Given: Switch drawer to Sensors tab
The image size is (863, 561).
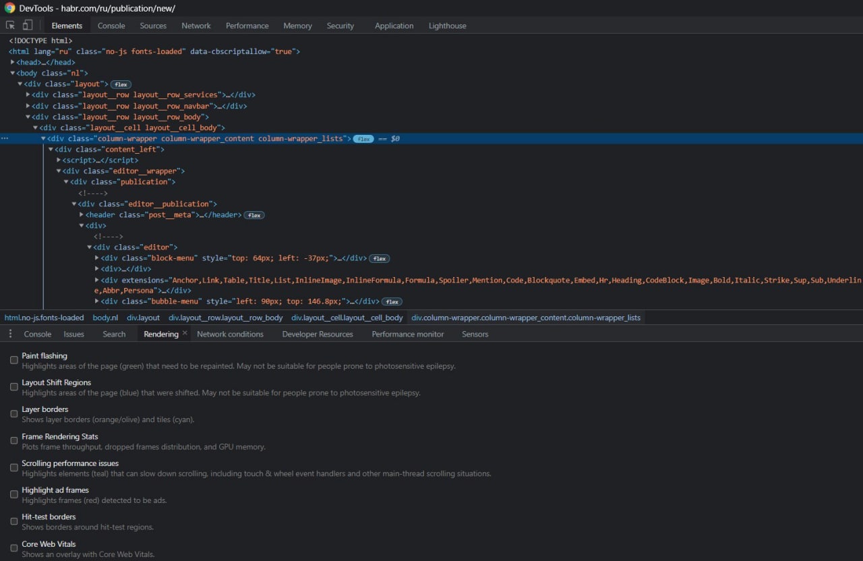Looking at the screenshot, I should pyautogui.click(x=475, y=334).
